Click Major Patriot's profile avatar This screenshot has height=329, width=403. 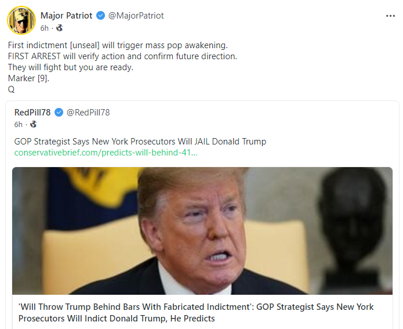pyautogui.click(x=21, y=21)
